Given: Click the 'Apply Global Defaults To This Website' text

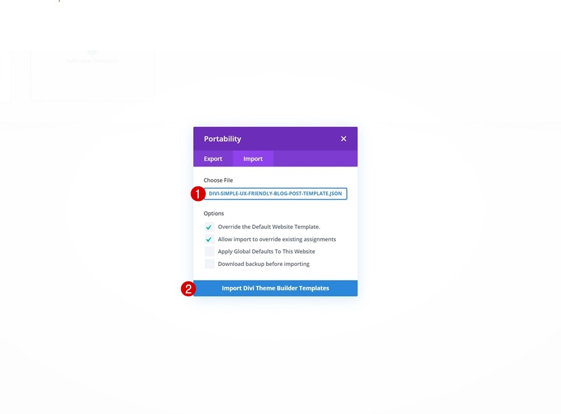Looking at the screenshot, I should [x=266, y=251].
